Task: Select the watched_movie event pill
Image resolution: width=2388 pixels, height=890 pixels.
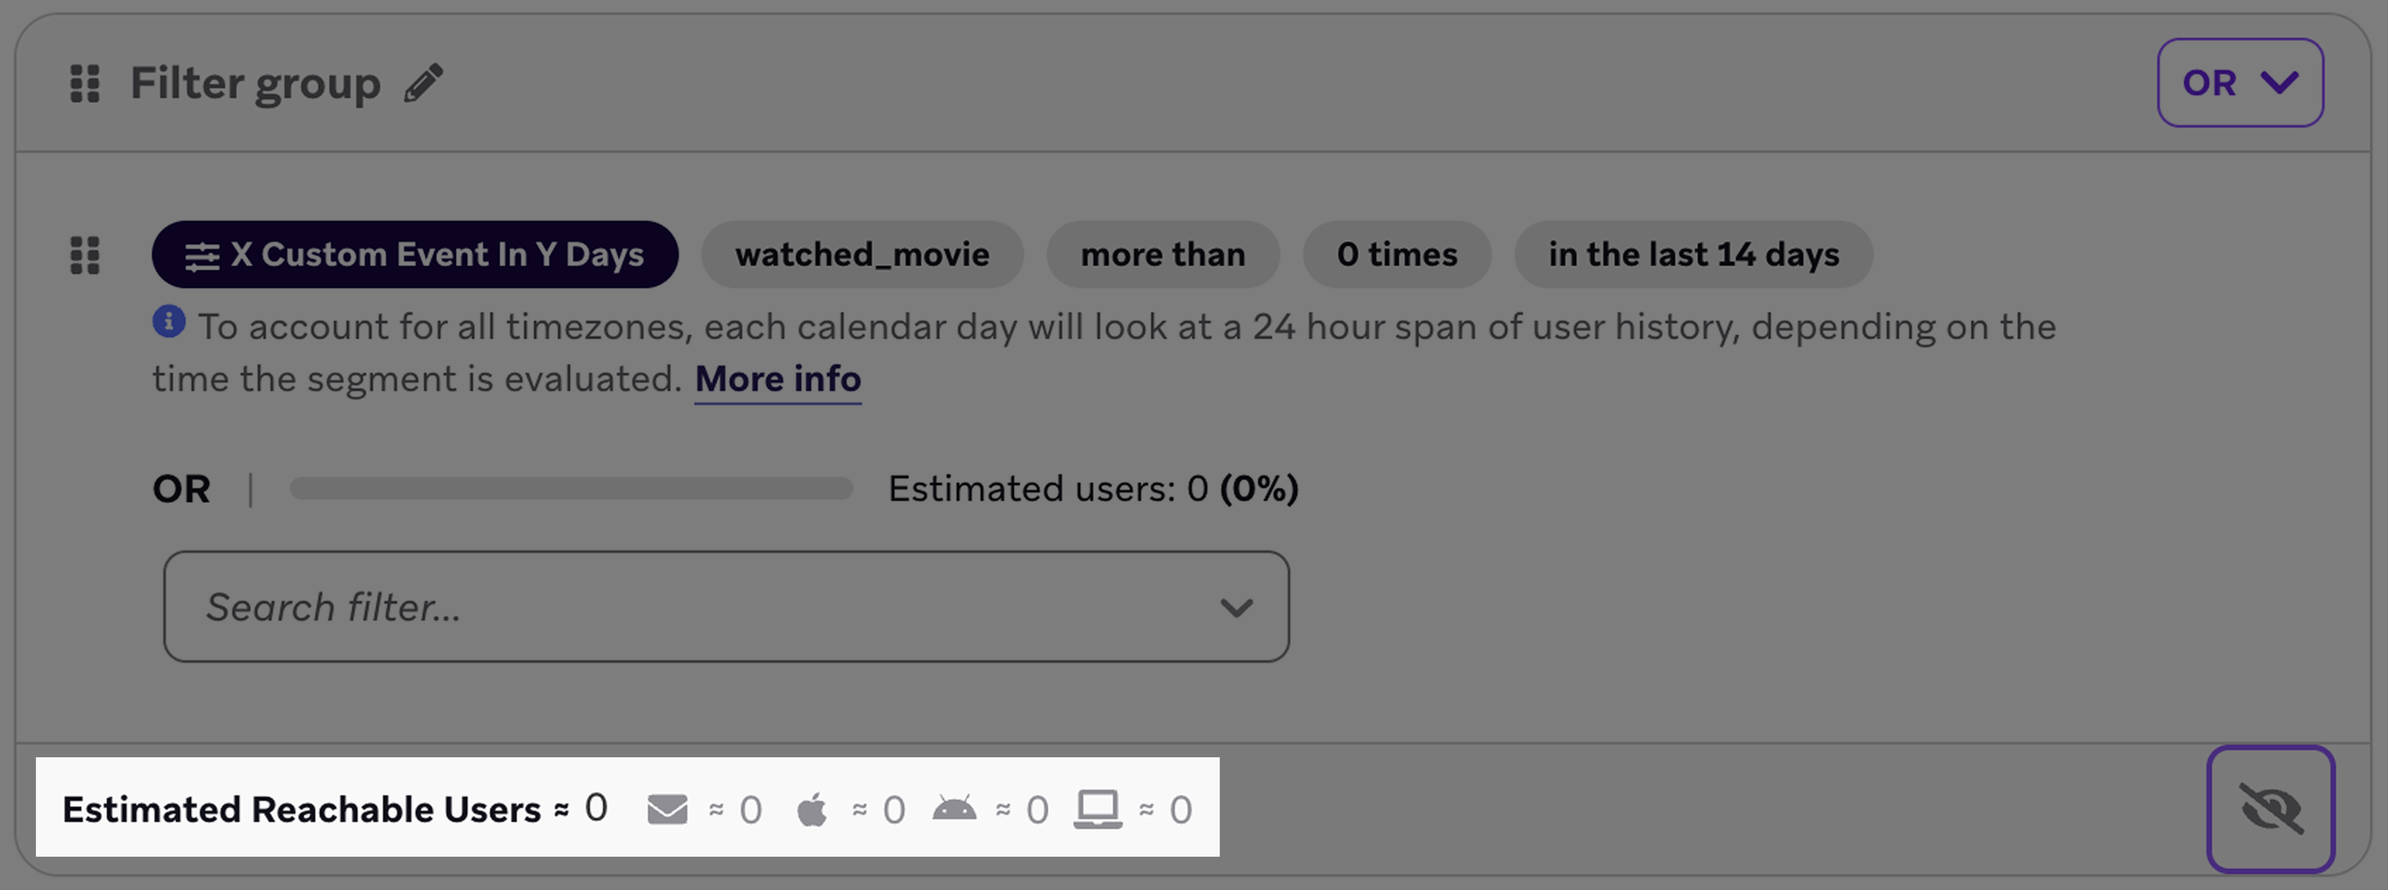Action: (861, 254)
